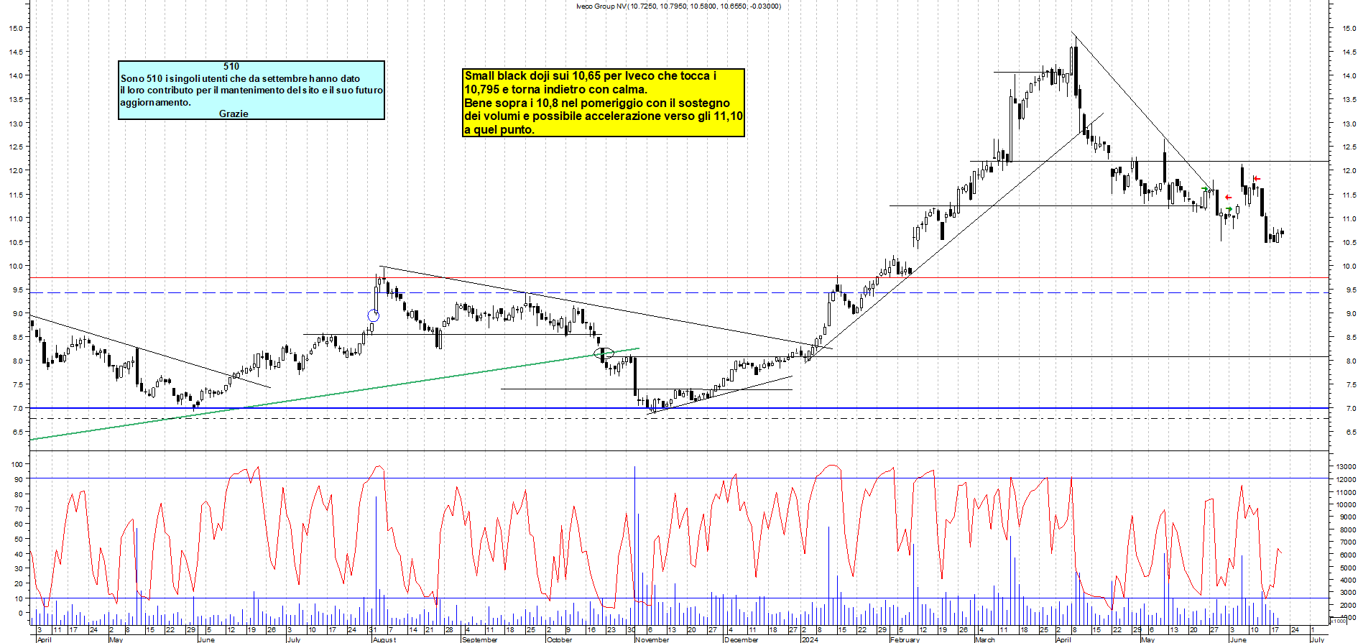Click the line starting 'Sono 510 i singoli utenti'

pyautogui.click(x=241, y=78)
